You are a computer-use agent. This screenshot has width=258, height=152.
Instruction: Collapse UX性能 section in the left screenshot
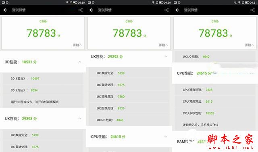point(80,118)
